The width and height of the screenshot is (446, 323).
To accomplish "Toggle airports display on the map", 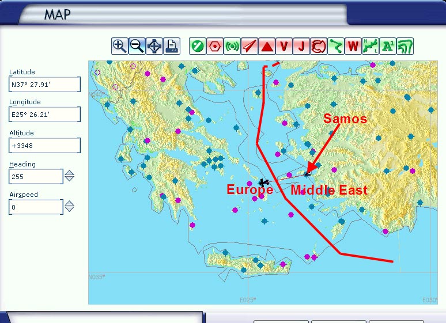I will [x=198, y=46].
